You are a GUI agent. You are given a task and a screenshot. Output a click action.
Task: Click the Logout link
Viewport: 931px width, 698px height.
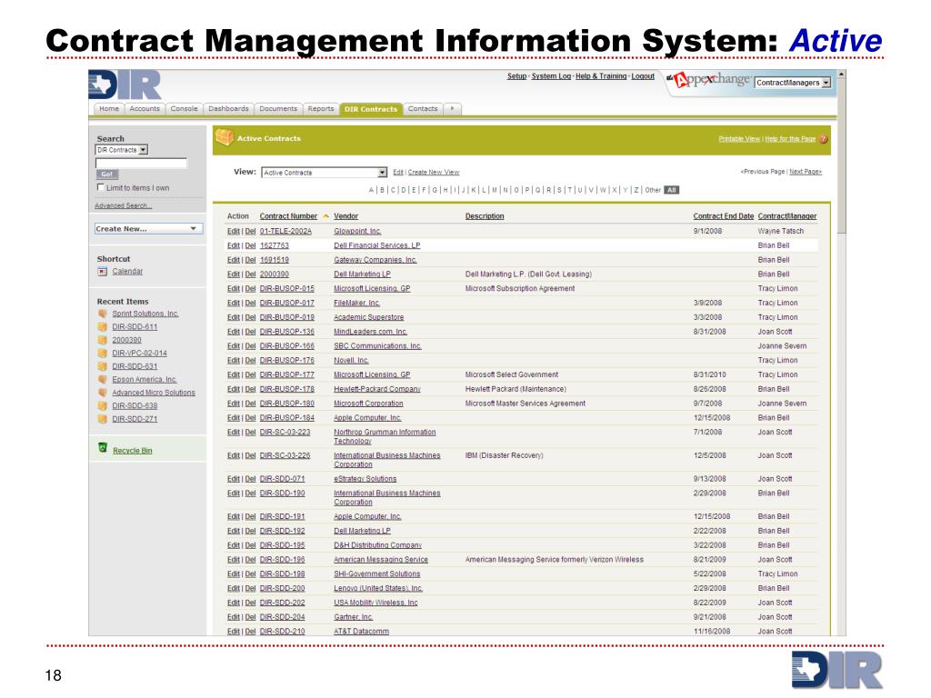(643, 76)
